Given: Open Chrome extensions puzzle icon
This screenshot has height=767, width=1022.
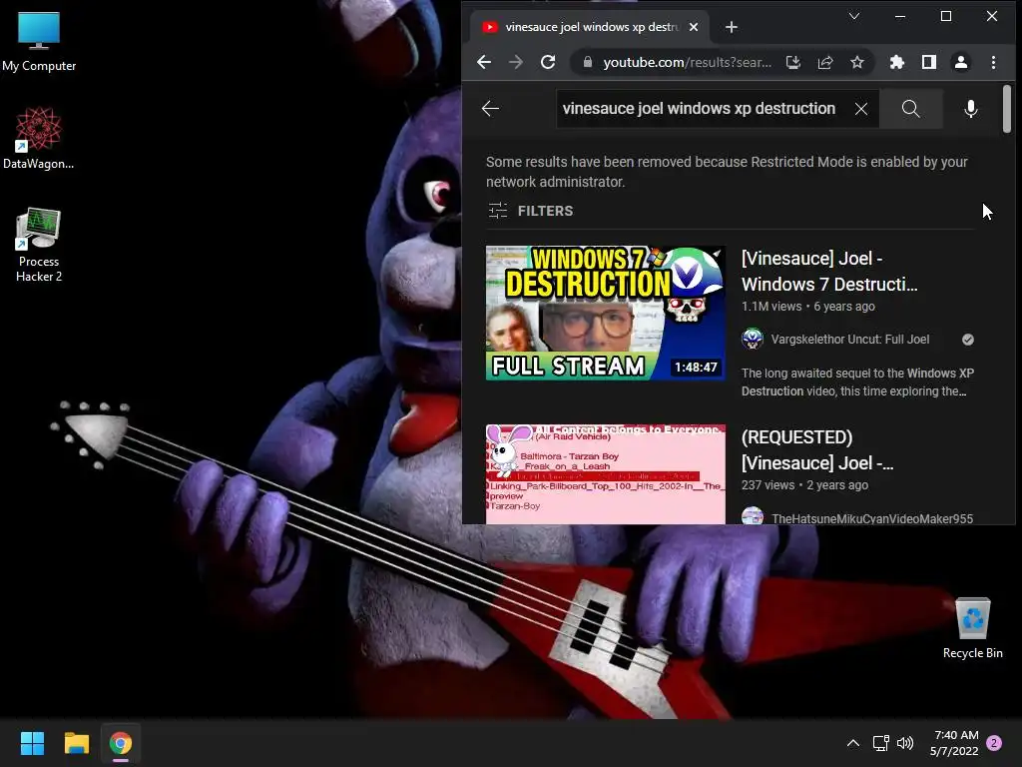Looking at the screenshot, I should click(897, 62).
